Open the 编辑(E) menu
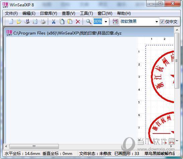This screenshot has height=159, width=183. tap(29, 13)
